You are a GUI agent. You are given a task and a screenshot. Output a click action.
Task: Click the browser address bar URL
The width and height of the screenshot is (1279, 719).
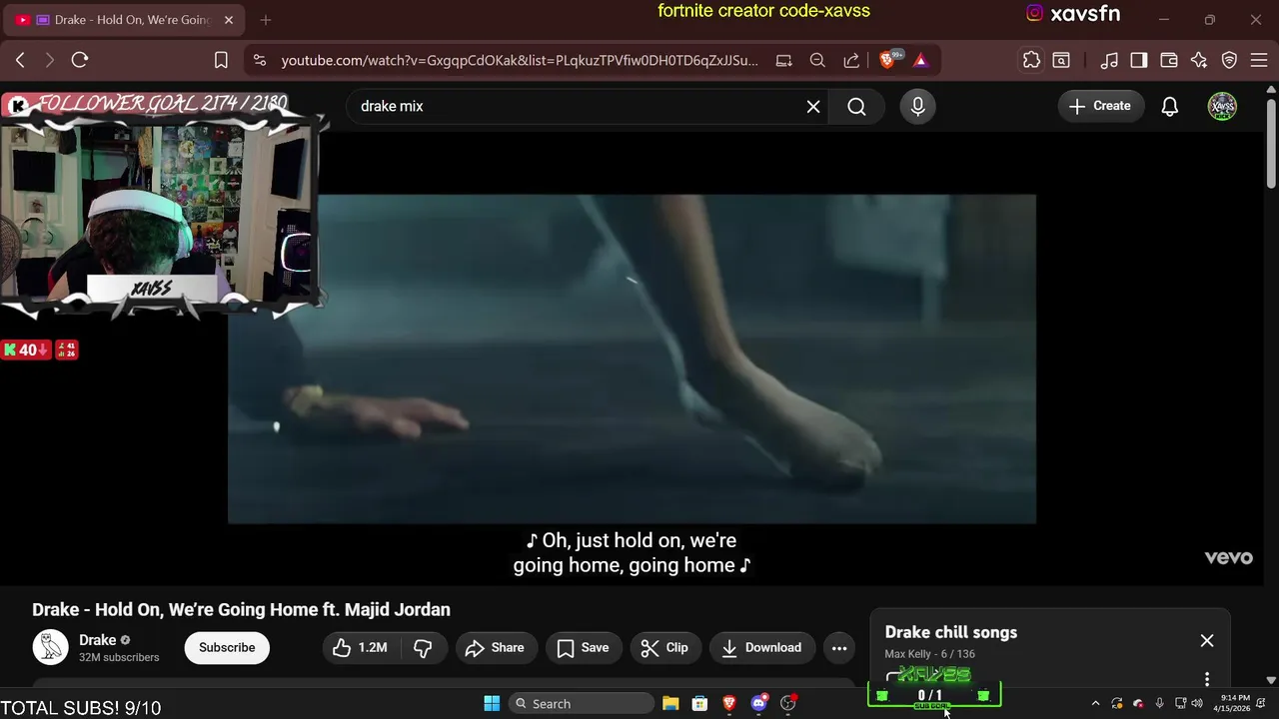click(x=520, y=60)
